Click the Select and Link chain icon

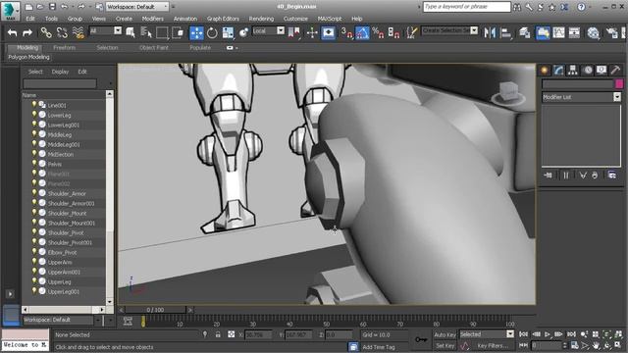46,32
